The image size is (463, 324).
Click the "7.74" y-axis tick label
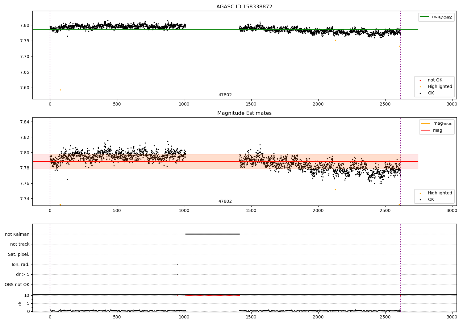(25, 199)
